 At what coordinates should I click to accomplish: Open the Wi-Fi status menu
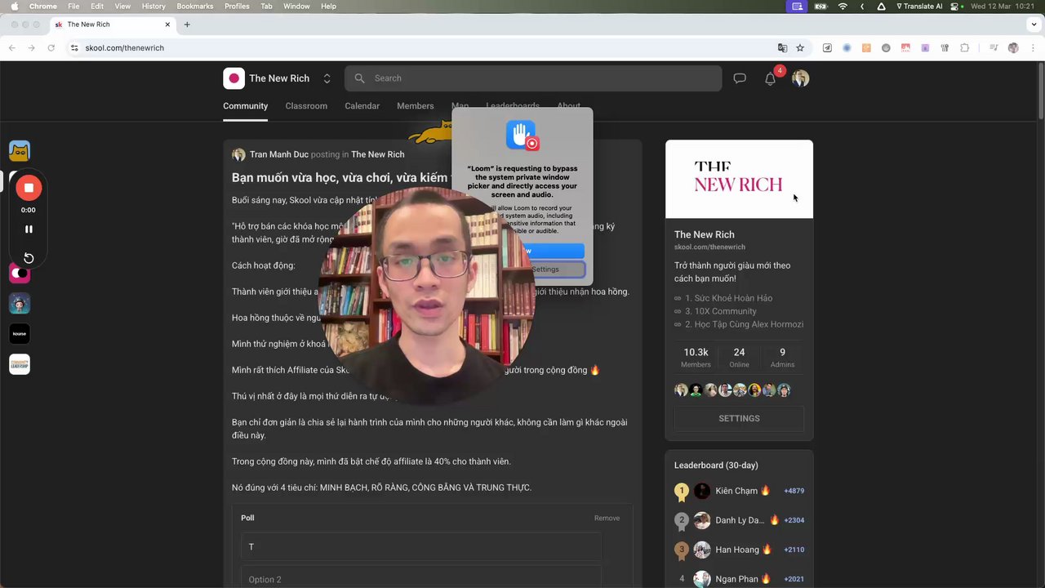(843, 6)
